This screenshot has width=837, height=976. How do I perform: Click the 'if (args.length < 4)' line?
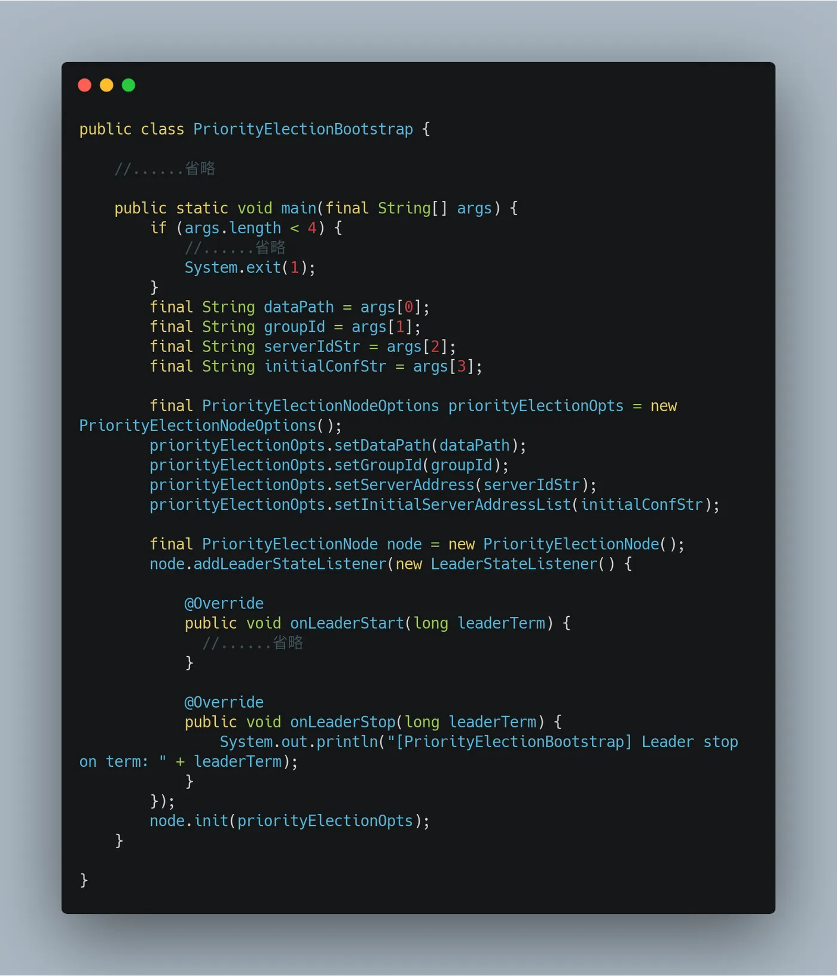246,228
